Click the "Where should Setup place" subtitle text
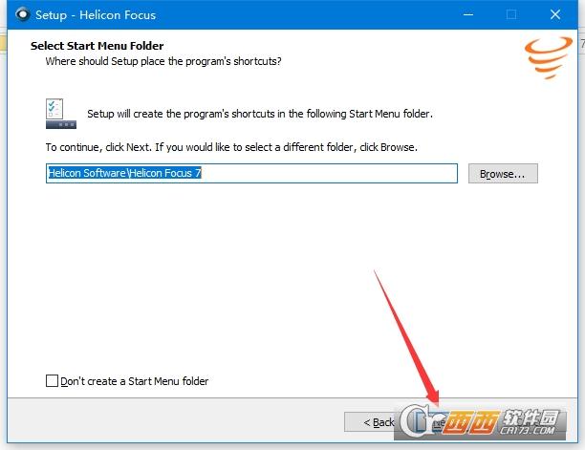585x450 pixels. [163, 61]
